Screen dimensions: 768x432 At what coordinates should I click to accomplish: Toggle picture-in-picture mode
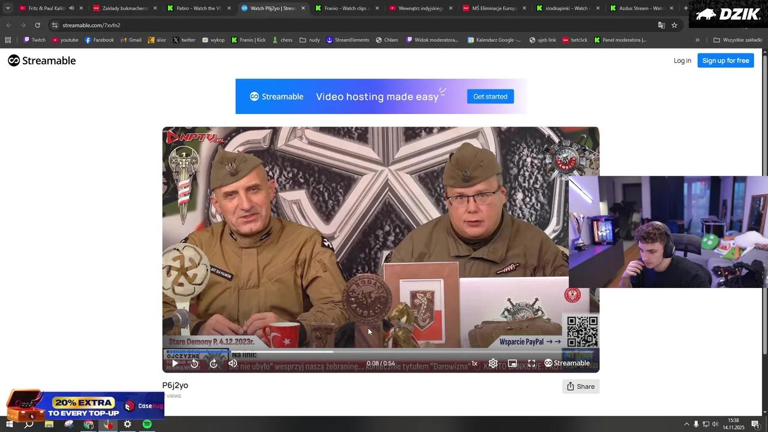(x=512, y=363)
